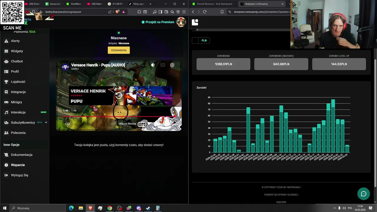Open Lojalność in the sidebar

click(x=24, y=82)
